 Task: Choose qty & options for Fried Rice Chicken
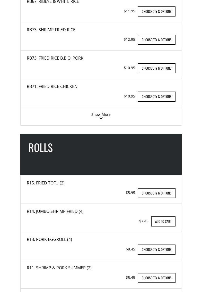156,96
